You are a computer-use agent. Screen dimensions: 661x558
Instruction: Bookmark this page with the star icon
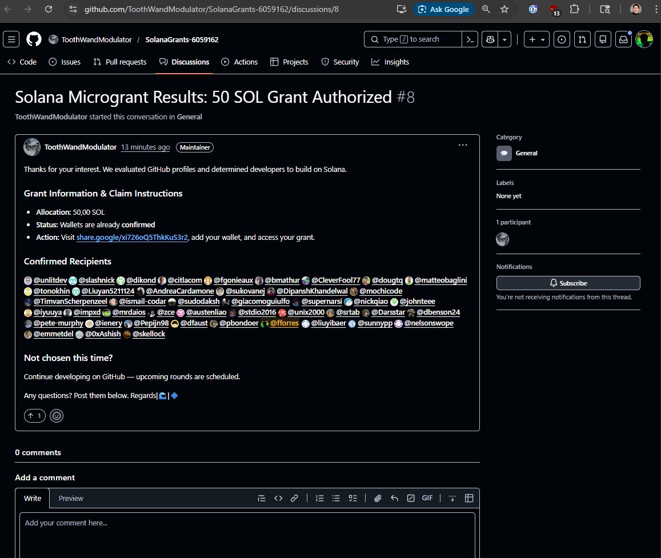tap(504, 9)
